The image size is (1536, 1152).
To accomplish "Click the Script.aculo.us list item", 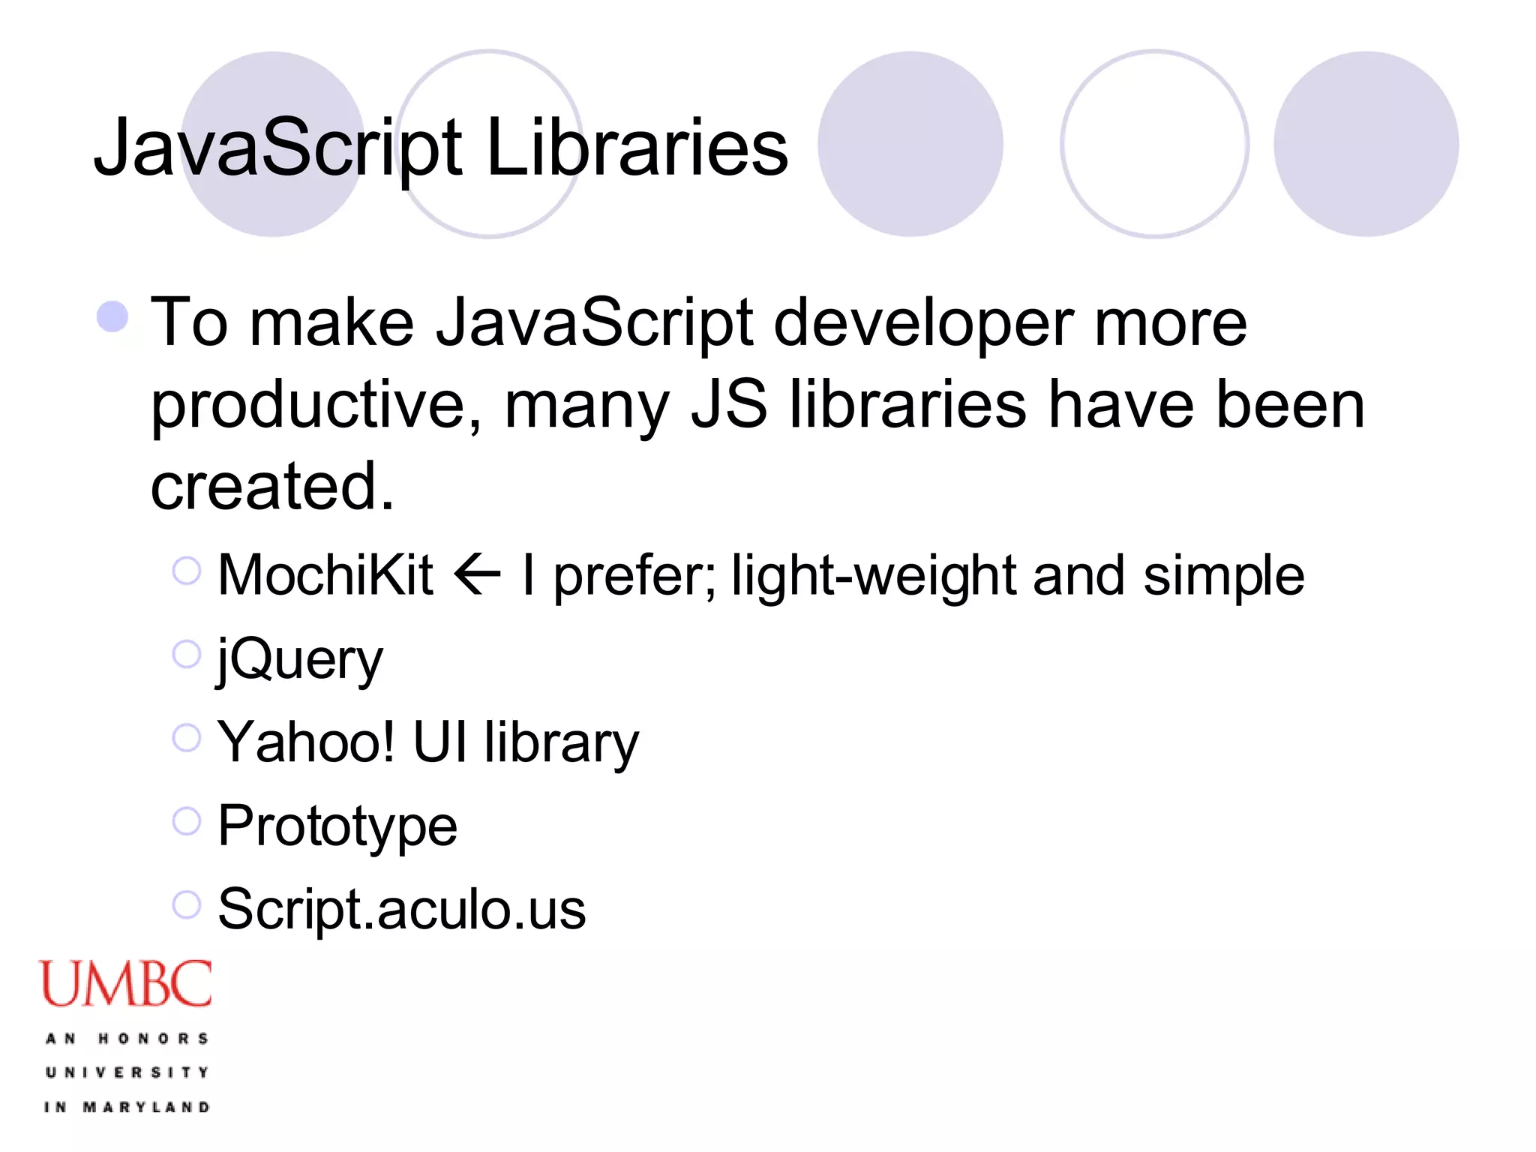I will tap(402, 909).
